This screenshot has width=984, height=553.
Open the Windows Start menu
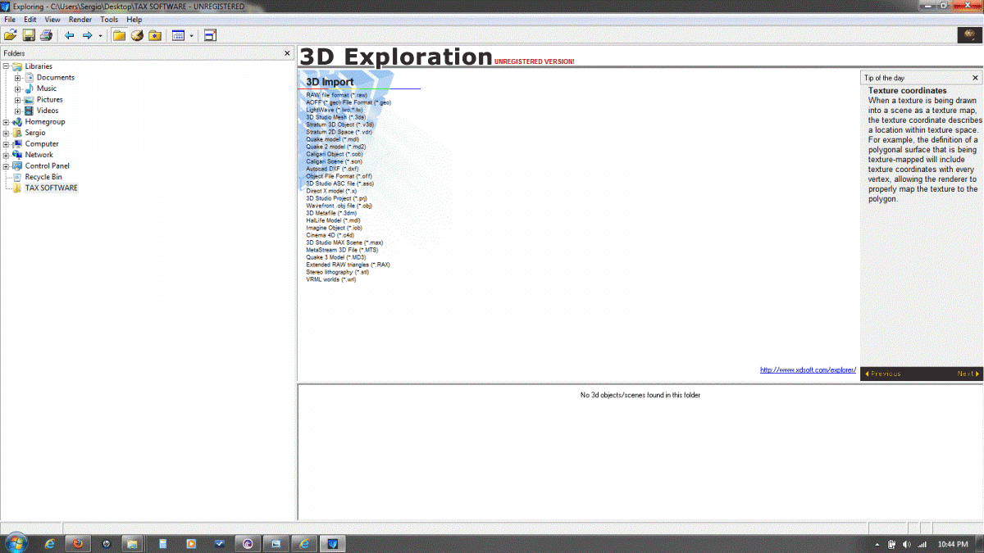pos(16,543)
